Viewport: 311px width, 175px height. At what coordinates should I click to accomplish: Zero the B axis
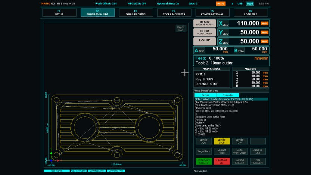coord(239,50)
